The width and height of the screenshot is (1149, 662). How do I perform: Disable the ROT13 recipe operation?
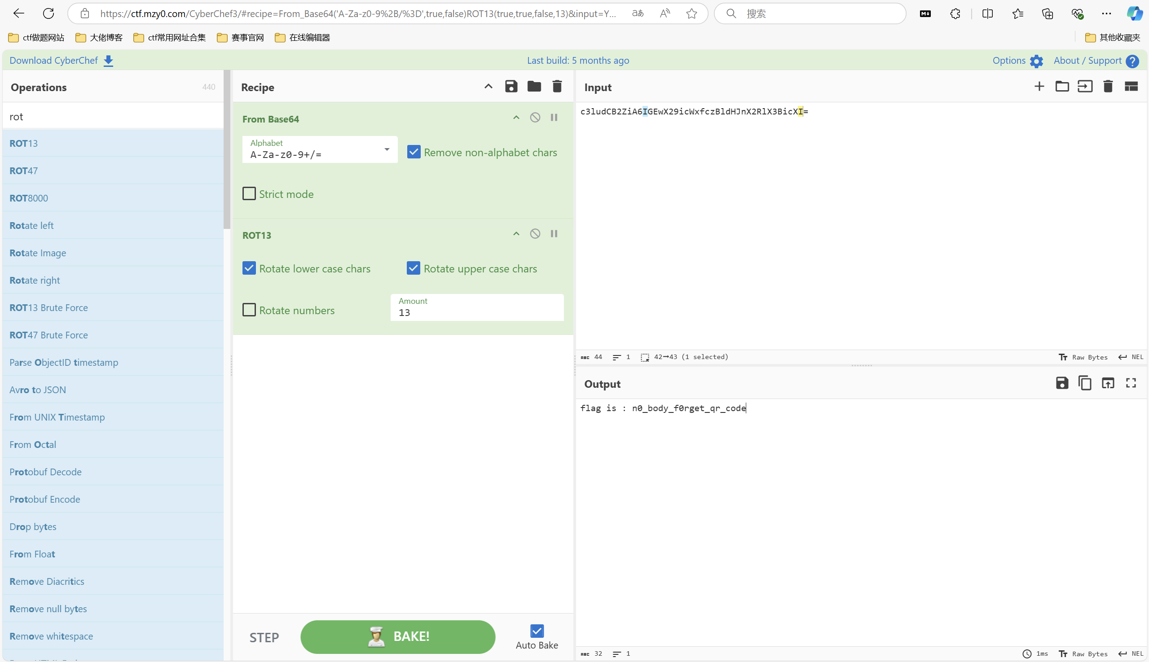coord(535,234)
